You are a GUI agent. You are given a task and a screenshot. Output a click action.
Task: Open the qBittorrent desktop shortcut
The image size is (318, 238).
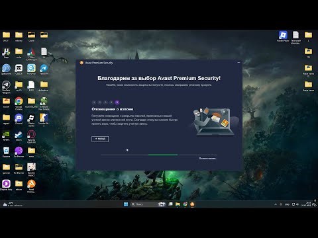click(x=6, y=69)
